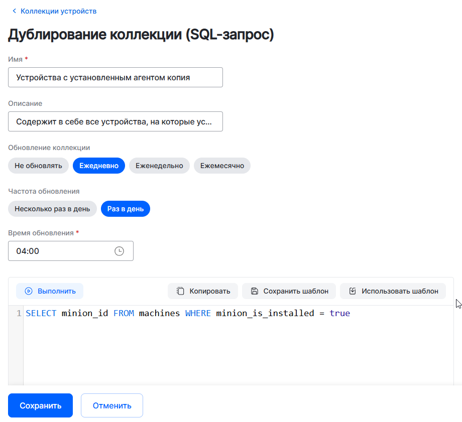This screenshot has height=422, width=462.
Task: Set collection update to Ежемесячно
Action: (222, 166)
